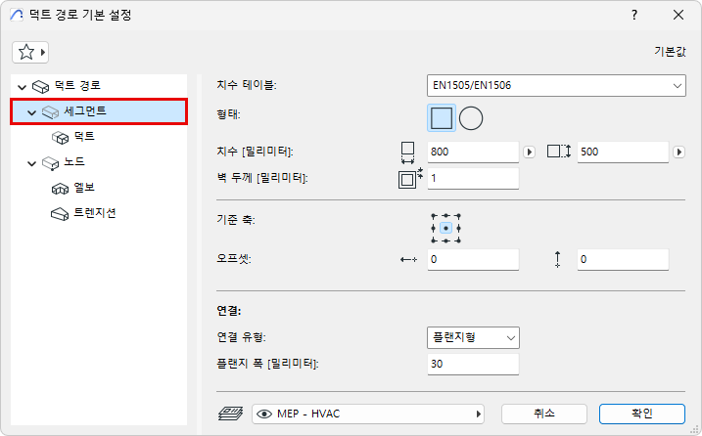Click the vertical offset arrow icon
The height and width of the screenshot is (436, 702).
(x=557, y=259)
